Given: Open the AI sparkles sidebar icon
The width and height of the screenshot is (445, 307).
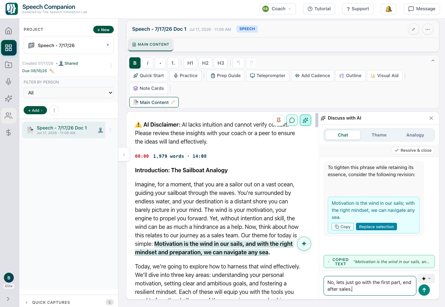Looking at the screenshot, I should coord(8,99).
